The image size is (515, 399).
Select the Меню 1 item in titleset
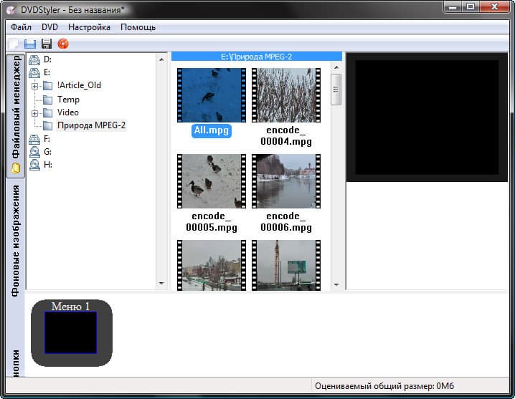pos(72,332)
